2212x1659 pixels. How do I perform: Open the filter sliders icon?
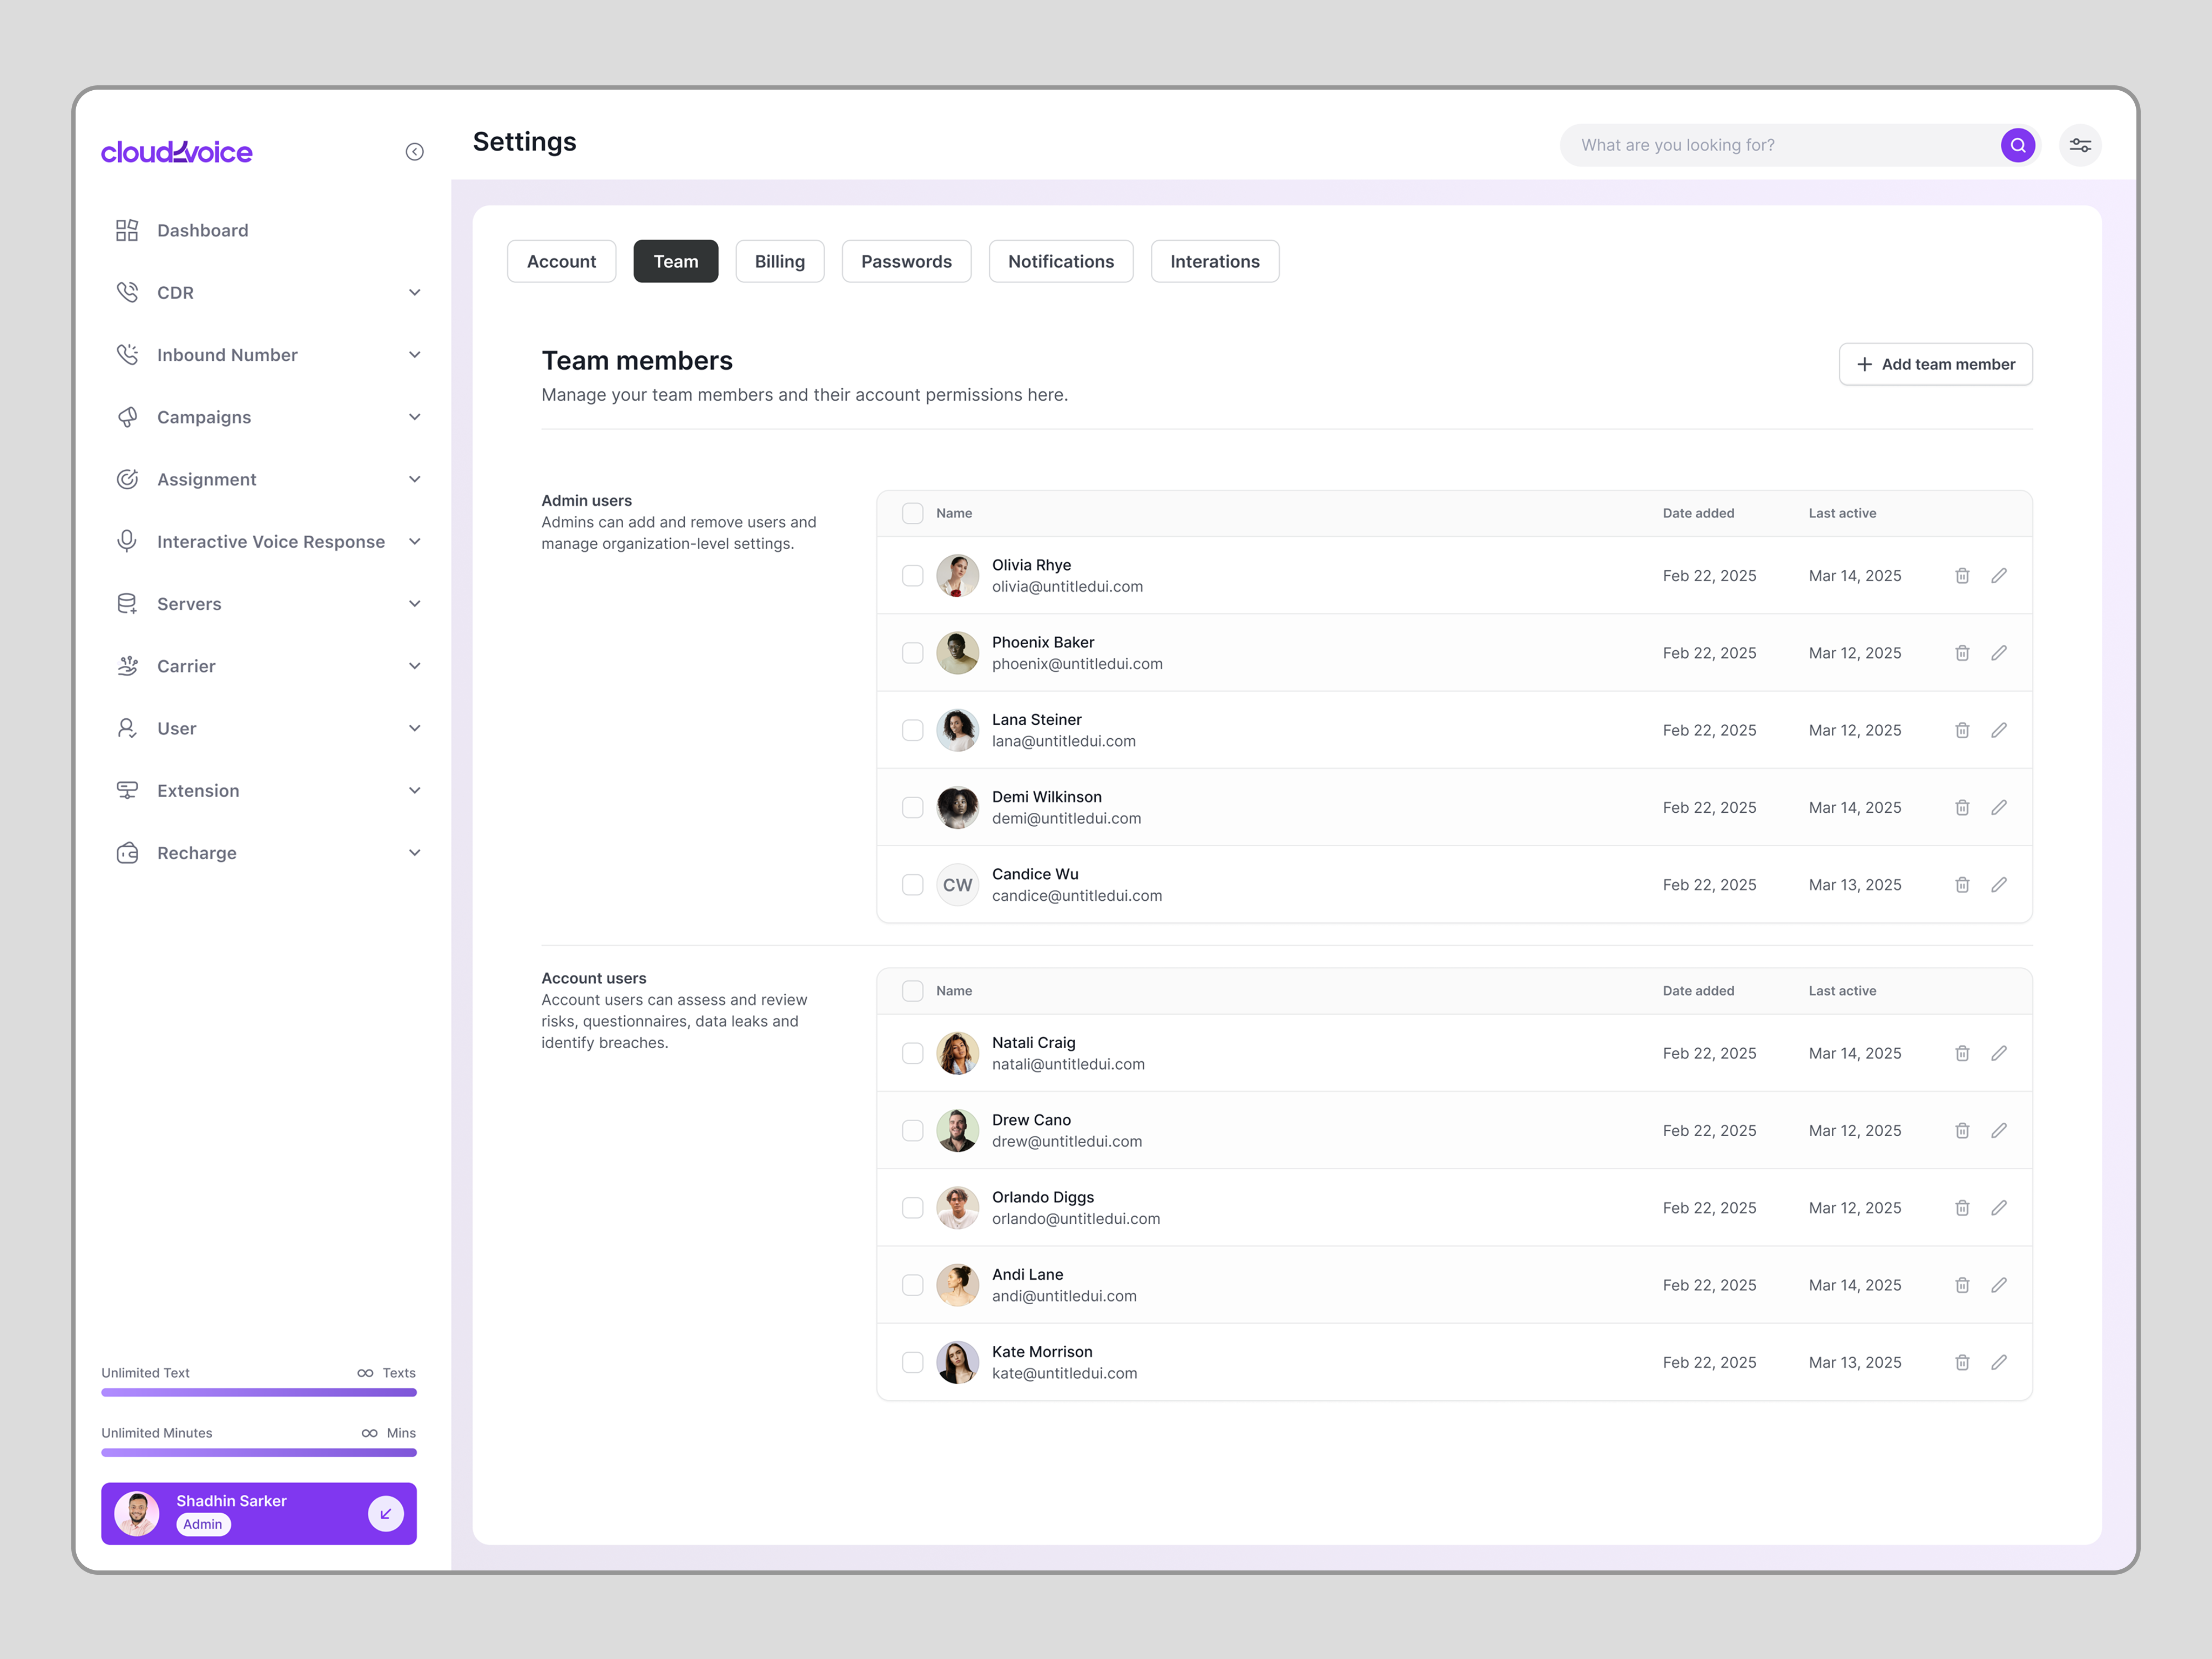pyautogui.click(x=2080, y=145)
